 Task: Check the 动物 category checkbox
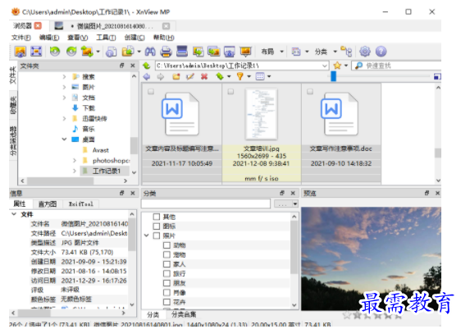point(167,245)
